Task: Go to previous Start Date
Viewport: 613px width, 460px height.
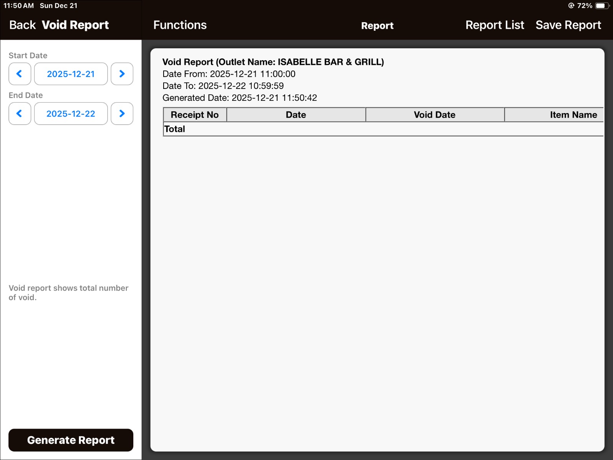Action: point(20,74)
